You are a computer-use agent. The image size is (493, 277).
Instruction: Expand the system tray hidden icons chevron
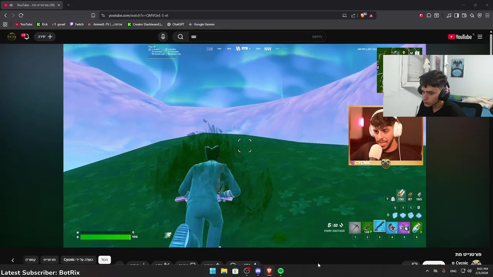(x=427, y=271)
